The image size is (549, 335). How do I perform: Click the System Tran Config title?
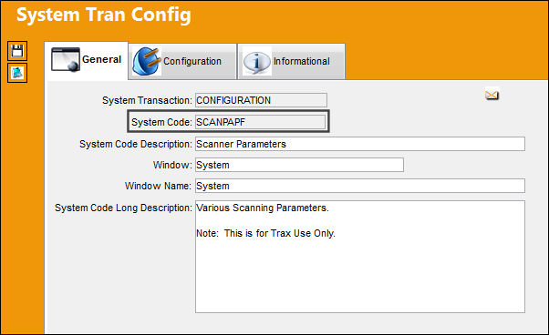click(x=104, y=15)
